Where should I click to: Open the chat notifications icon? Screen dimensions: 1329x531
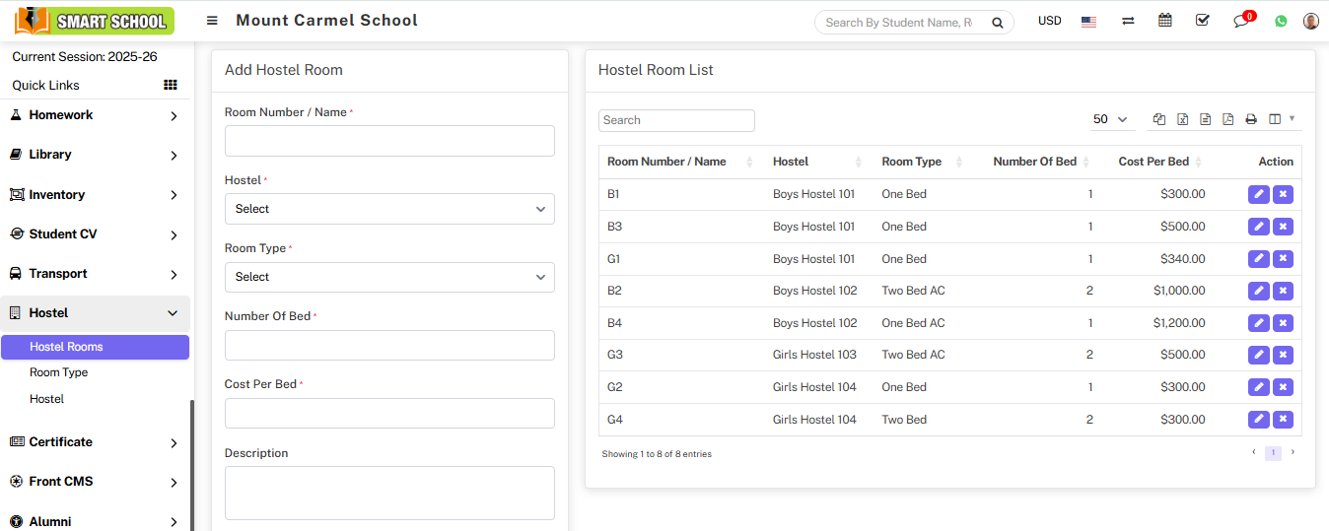tap(1241, 21)
